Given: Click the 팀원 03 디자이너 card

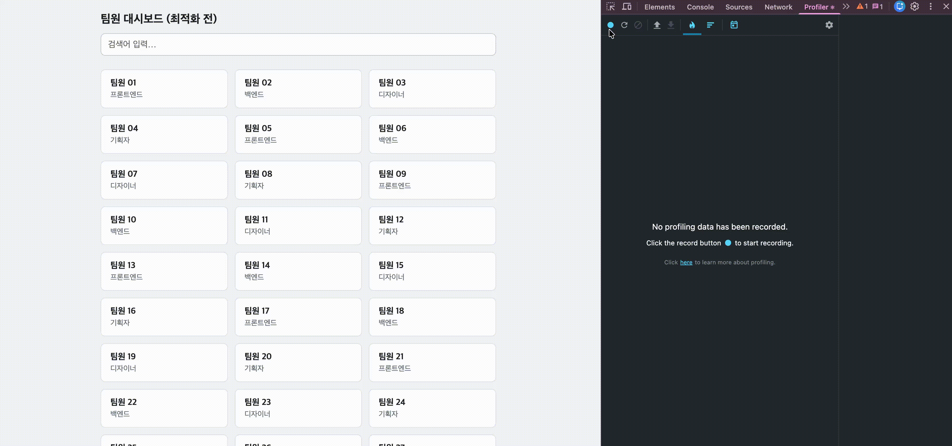Looking at the screenshot, I should (432, 89).
